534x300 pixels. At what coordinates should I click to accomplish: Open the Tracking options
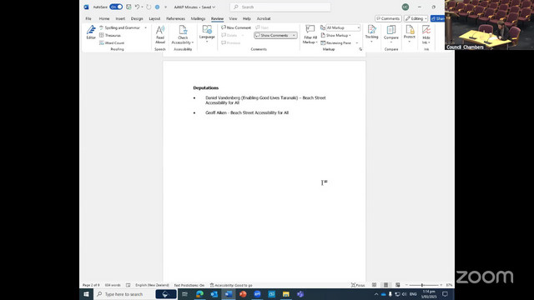371,33
